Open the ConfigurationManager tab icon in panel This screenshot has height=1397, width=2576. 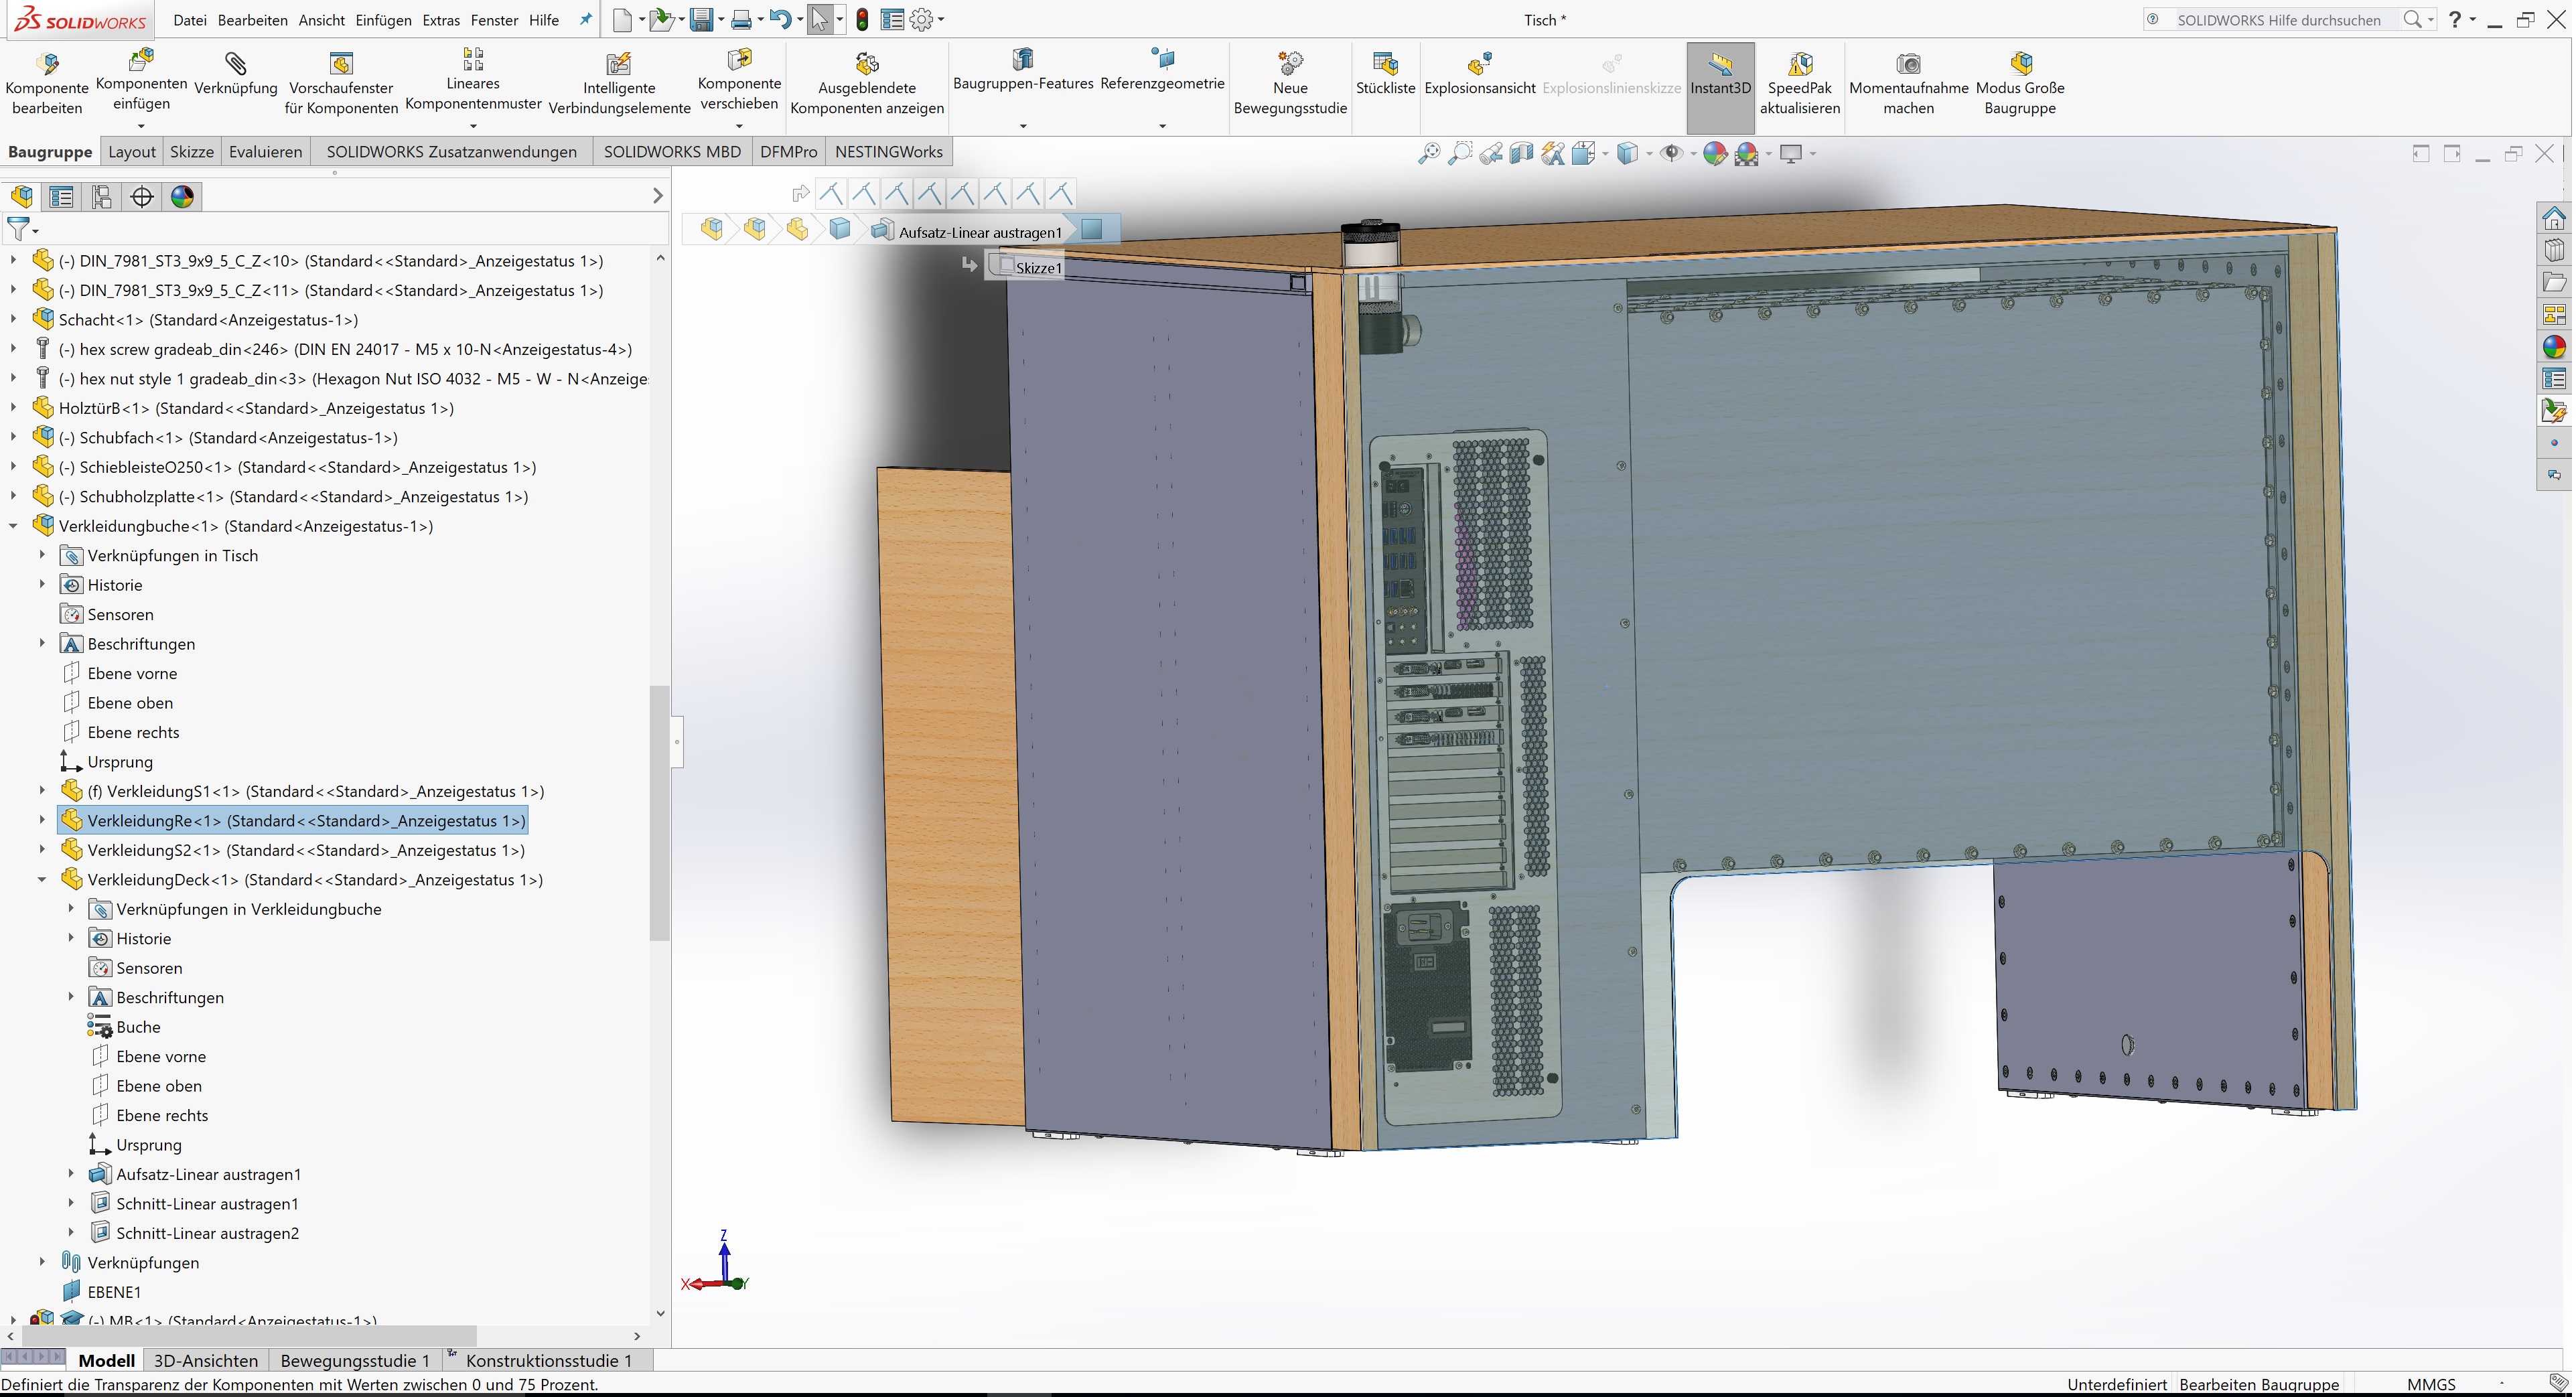click(101, 197)
